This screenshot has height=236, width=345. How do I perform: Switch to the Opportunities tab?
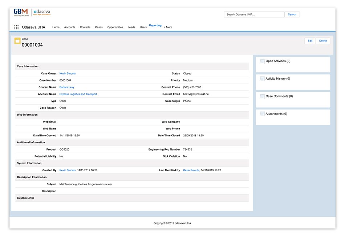pos(115,27)
